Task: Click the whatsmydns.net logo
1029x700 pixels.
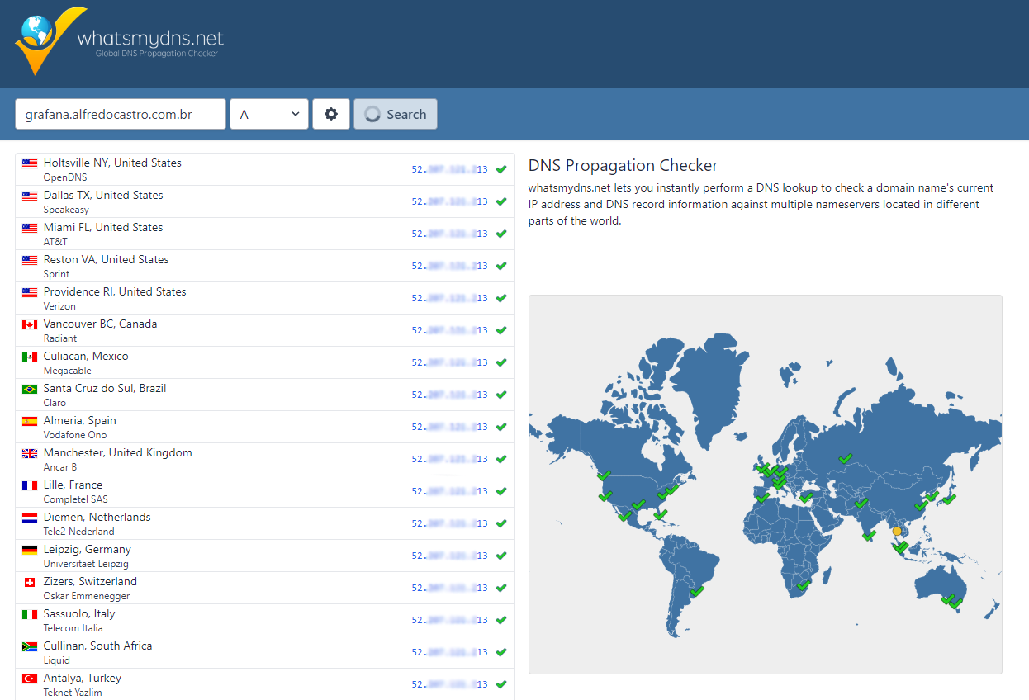Action: point(119,41)
